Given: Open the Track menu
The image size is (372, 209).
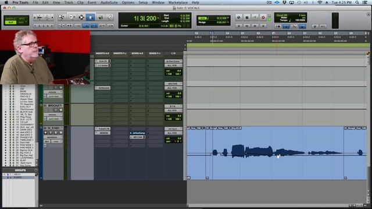Looking at the screenshot, I should pos(69,2).
